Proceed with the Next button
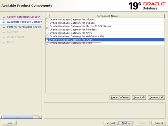 126,123
